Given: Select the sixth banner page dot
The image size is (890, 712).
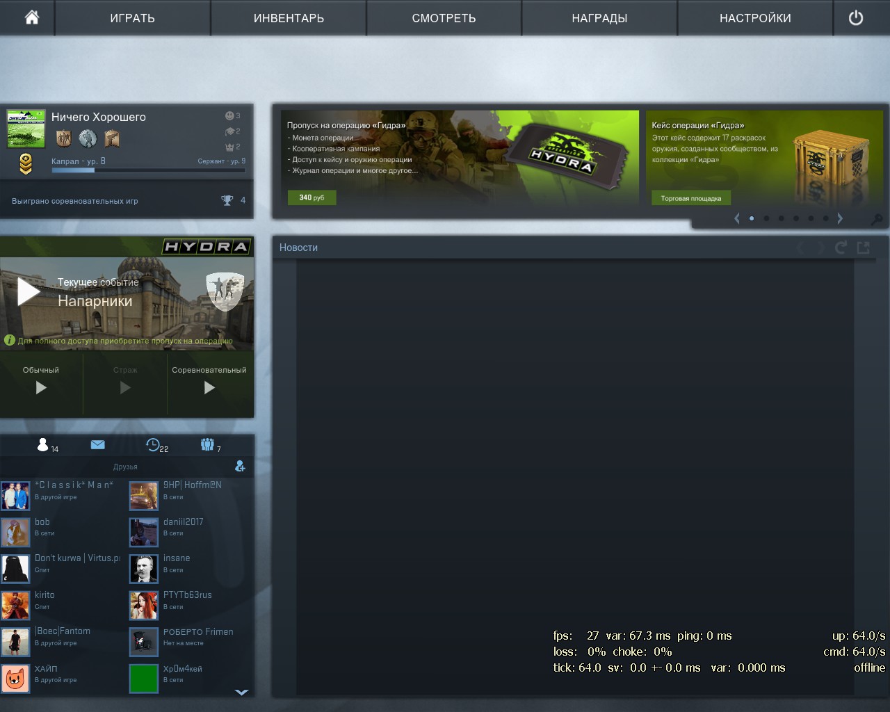Looking at the screenshot, I should pyautogui.click(x=825, y=218).
